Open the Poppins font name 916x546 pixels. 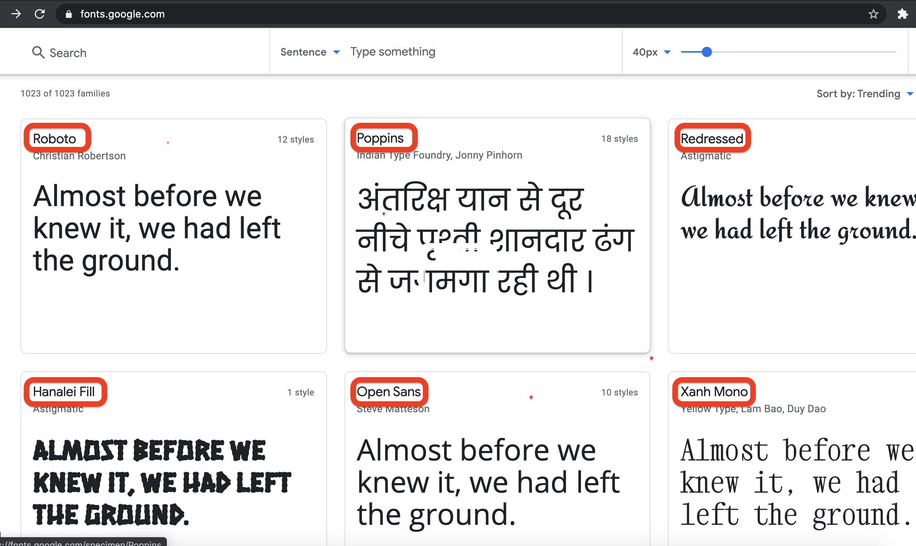380,138
